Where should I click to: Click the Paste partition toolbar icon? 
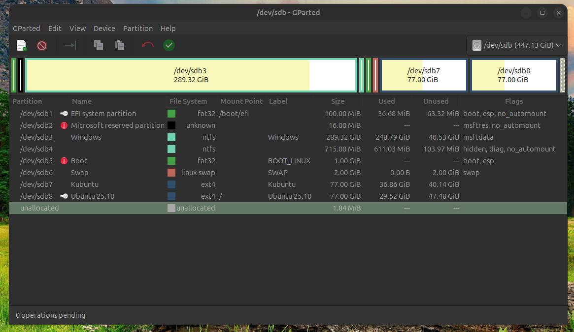(x=119, y=46)
